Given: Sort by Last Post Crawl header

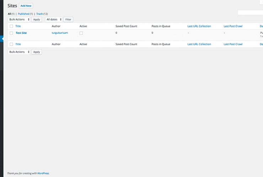Looking at the screenshot, I should pyautogui.click(x=233, y=26).
